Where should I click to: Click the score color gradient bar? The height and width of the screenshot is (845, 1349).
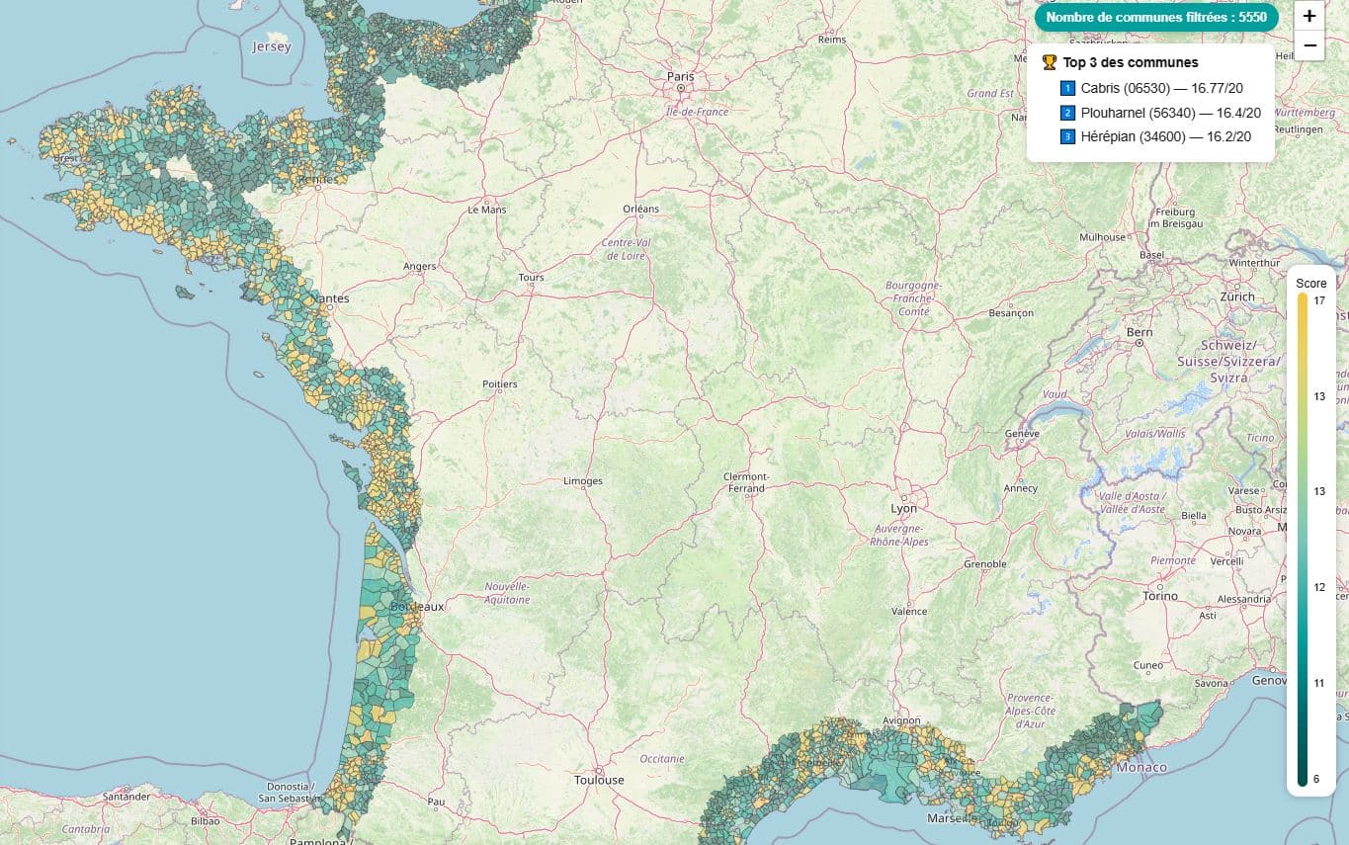pos(1302,541)
